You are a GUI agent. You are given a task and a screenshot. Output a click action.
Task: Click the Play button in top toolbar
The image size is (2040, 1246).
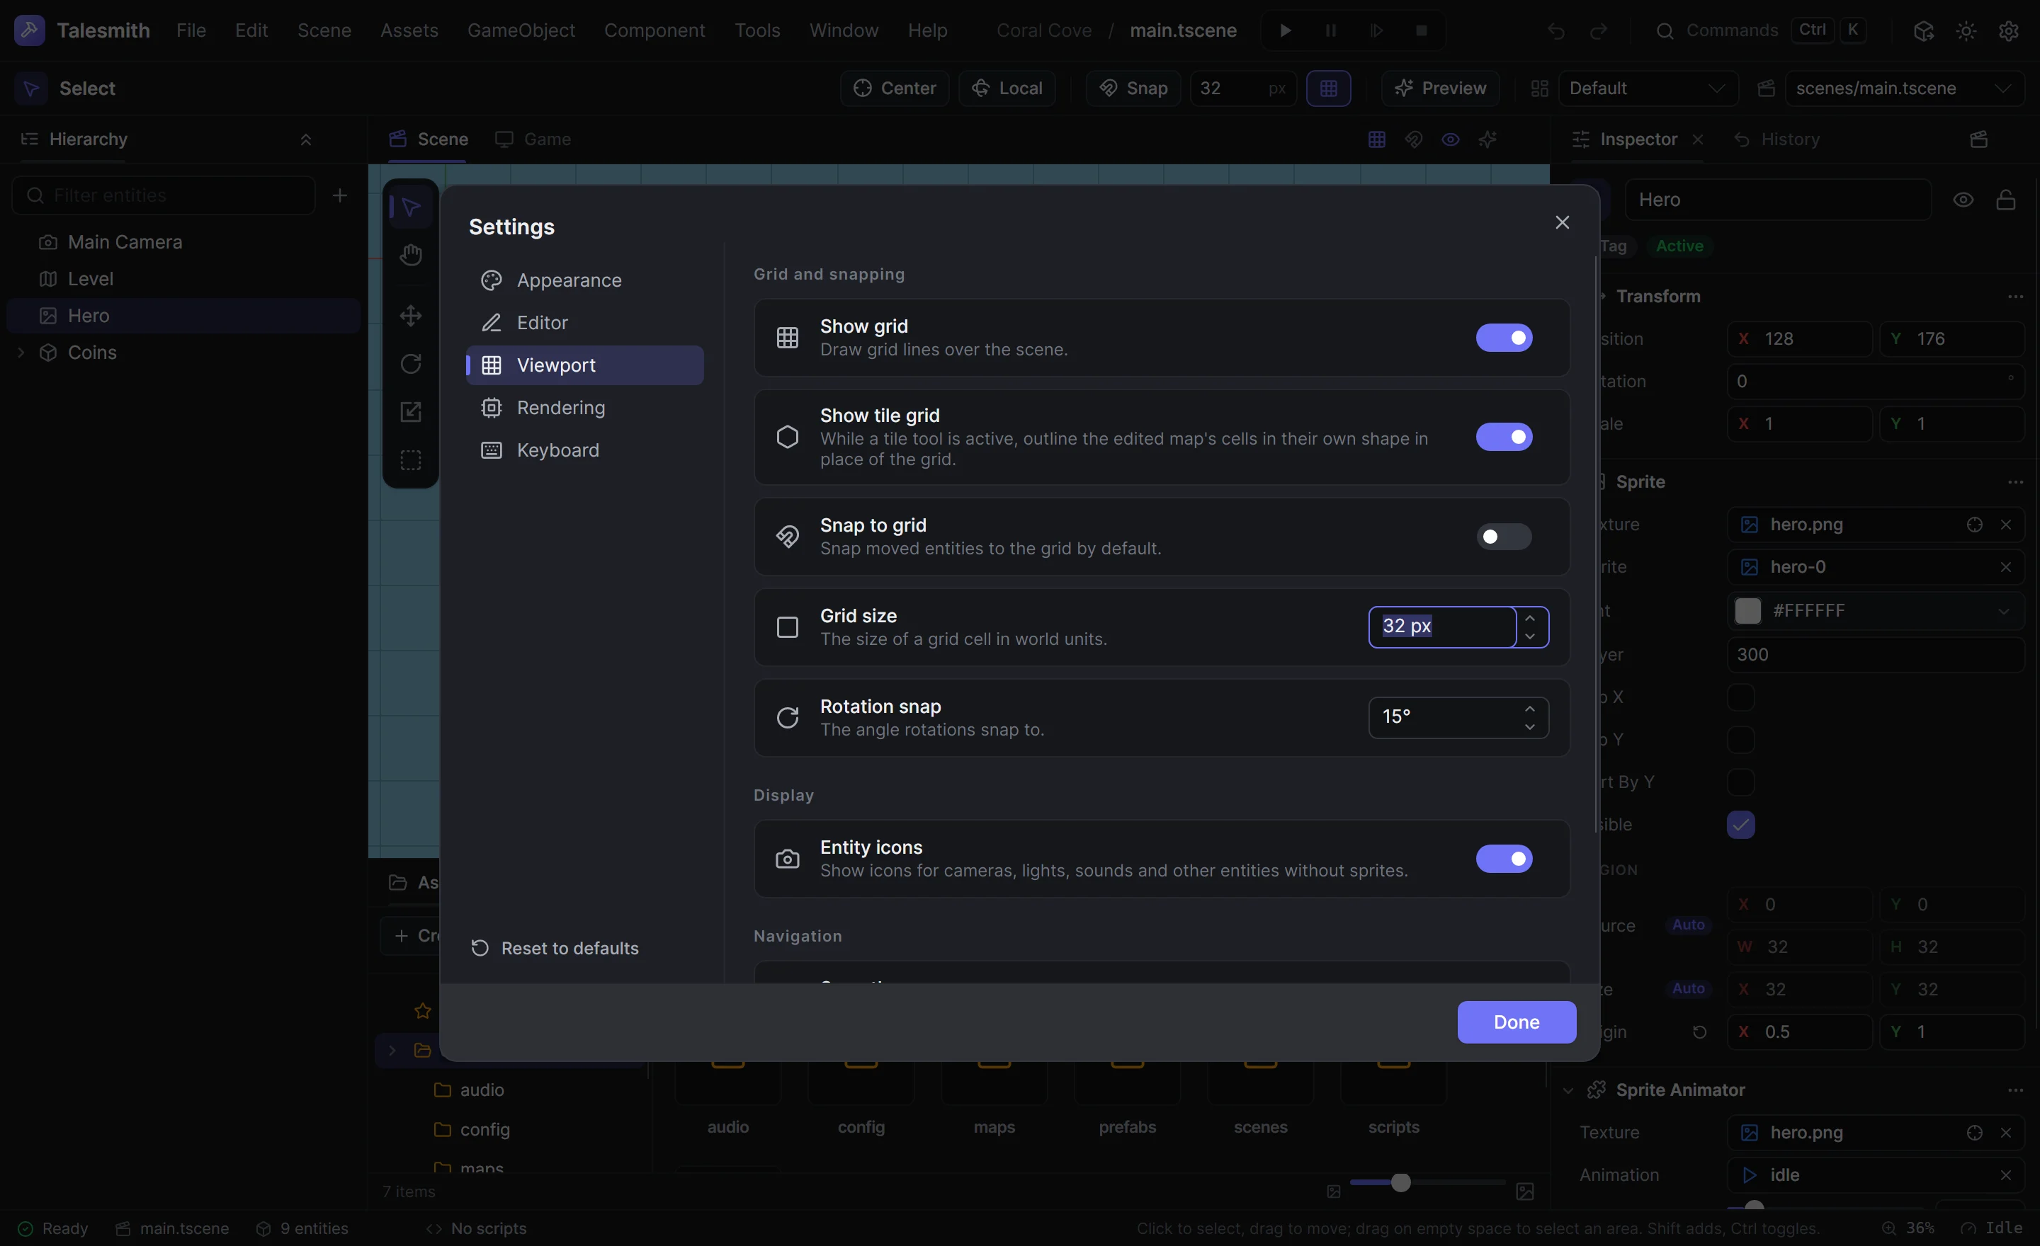pyautogui.click(x=1285, y=30)
